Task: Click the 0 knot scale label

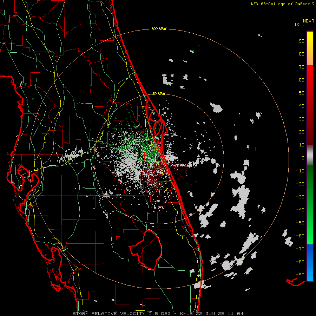Action: pos(303,158)
